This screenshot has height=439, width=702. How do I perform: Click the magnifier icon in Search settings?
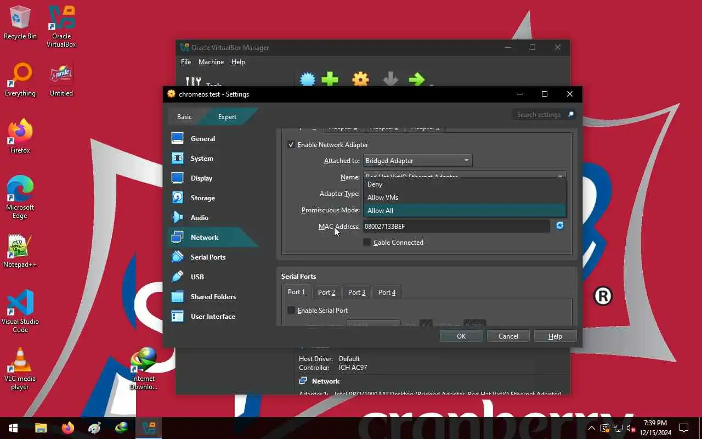tap(570, 115)
